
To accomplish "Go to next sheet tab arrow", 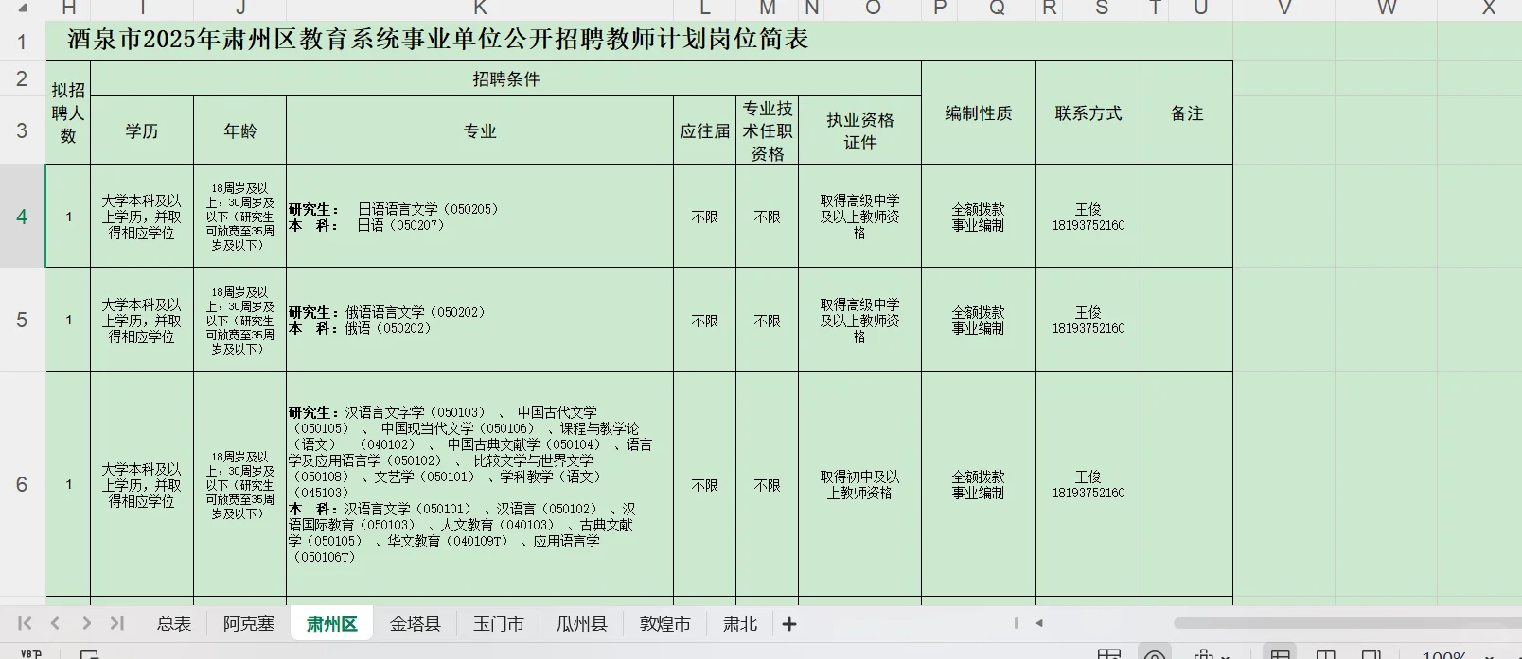I will coord(86,623).
